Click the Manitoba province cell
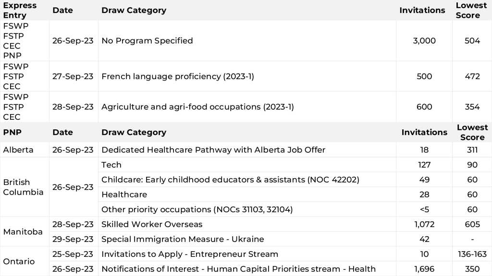Screen dimensions: 492x276 click(23, 231)
